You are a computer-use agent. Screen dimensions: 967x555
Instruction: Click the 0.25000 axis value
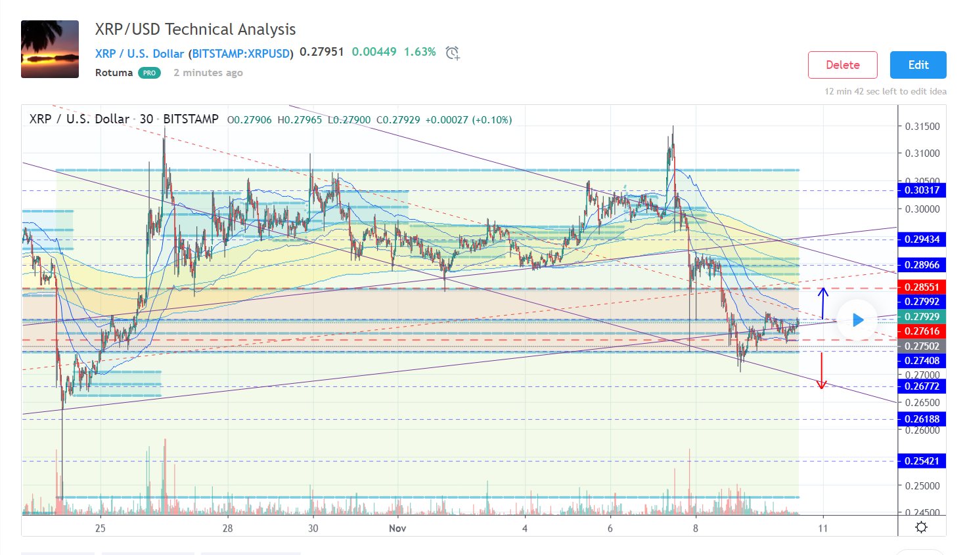922,486
